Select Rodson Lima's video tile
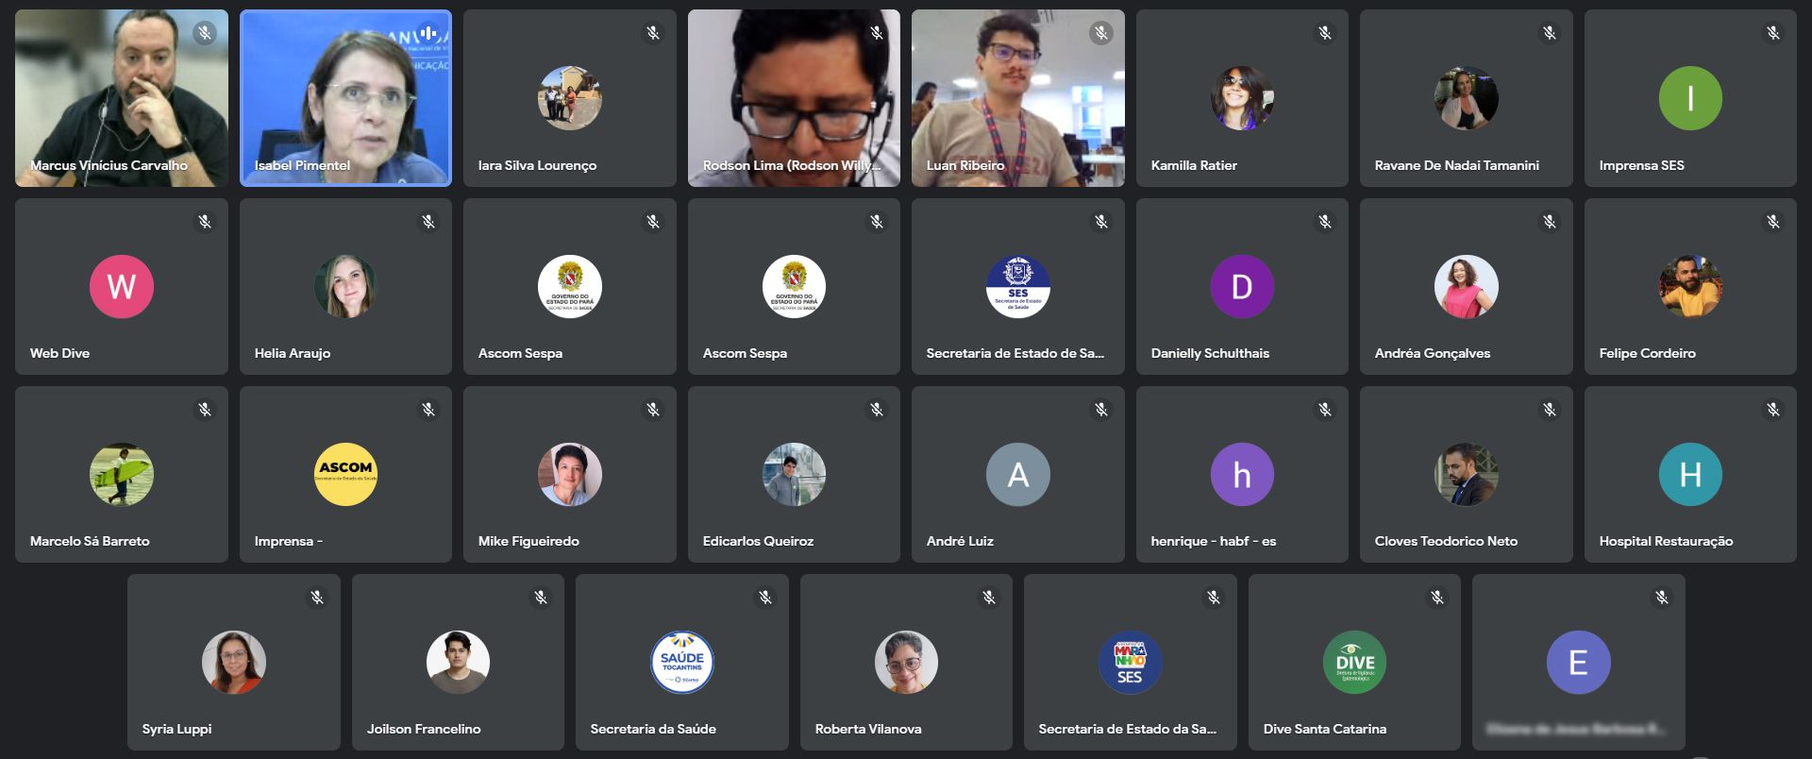The width and height of the screenshot is (1812, 759). coord(794,98)
